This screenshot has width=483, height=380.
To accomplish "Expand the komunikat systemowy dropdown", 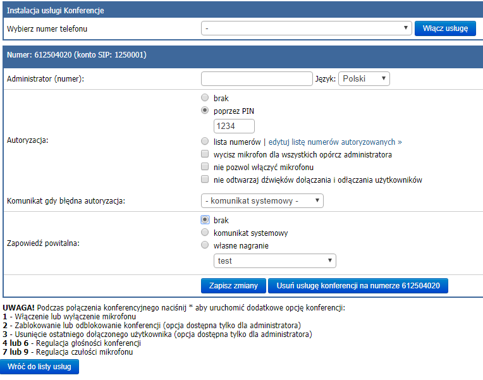I will click(x=262, y=201).
